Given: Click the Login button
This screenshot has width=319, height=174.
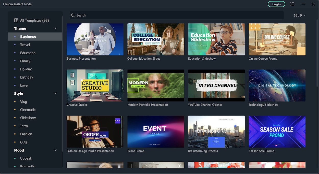Looking at the screenshot, I should point(276,4).
